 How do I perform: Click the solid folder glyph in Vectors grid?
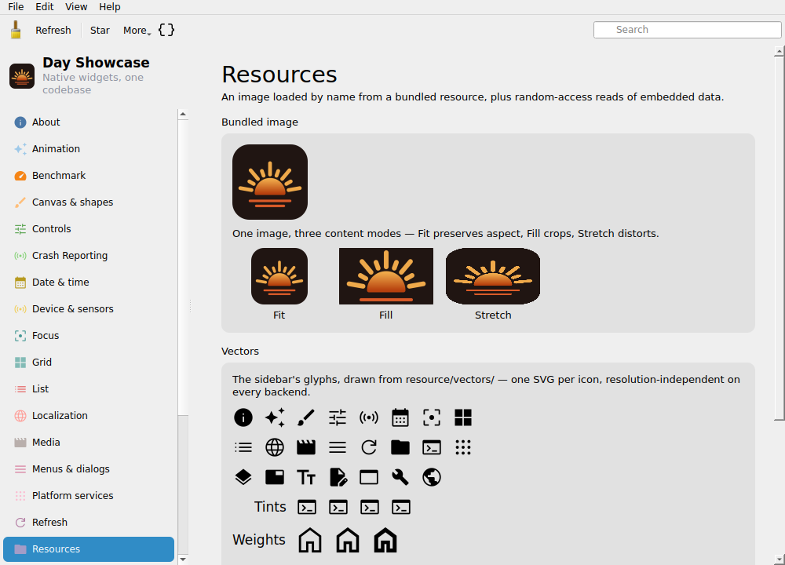click(400, 447)
